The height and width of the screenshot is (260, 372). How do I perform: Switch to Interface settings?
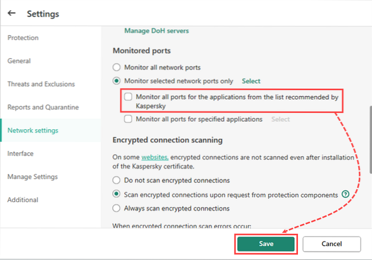20,154
